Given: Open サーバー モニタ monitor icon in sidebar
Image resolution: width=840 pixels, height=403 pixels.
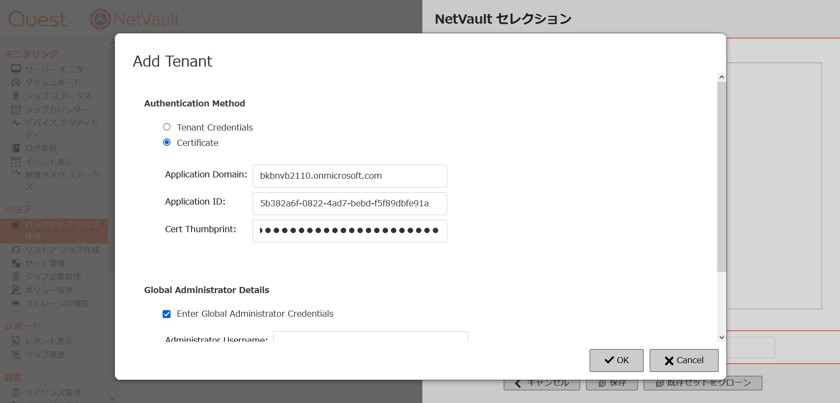Looking at the screenshot, I should pyautogui.click(x=16, y=69).
